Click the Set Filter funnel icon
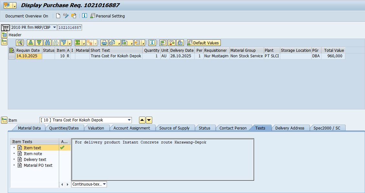The height and width of the screenshot is (193, 365). coord(64,43)
